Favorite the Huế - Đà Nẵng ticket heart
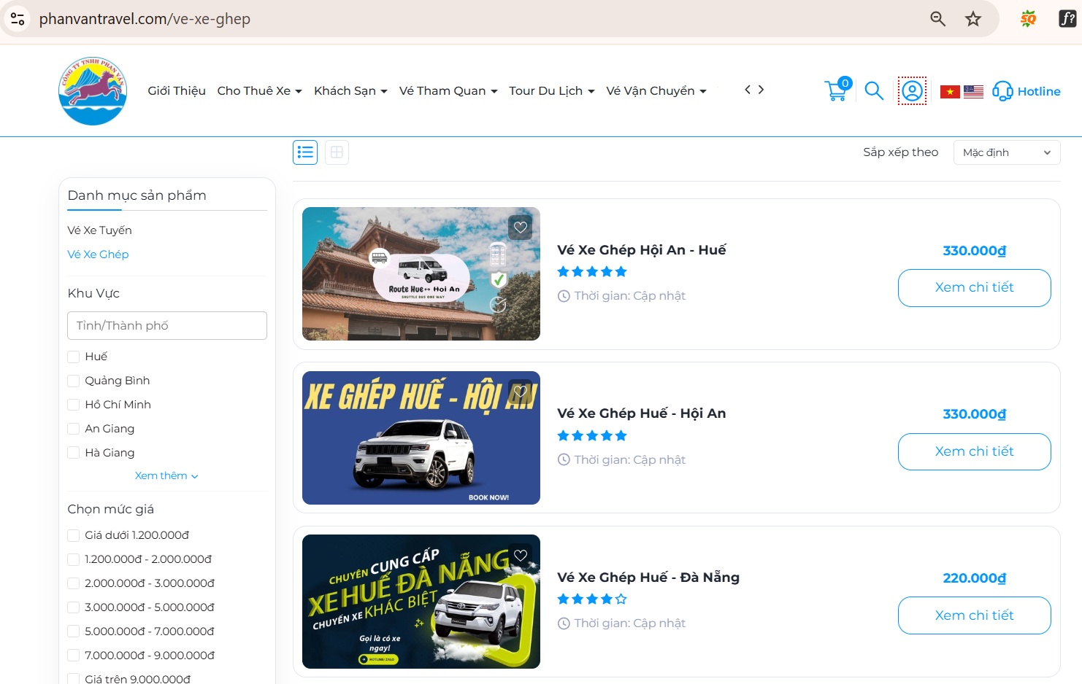The image size is (1082, 684). 521,556
